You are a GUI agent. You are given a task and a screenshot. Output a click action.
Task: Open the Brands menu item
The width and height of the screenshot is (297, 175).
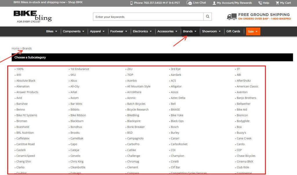(190, 31)
